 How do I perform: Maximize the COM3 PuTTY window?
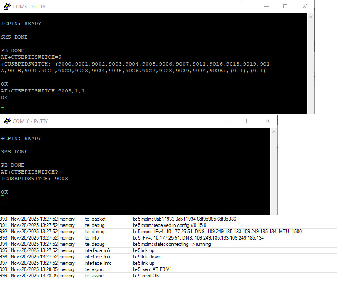point(285,6)
